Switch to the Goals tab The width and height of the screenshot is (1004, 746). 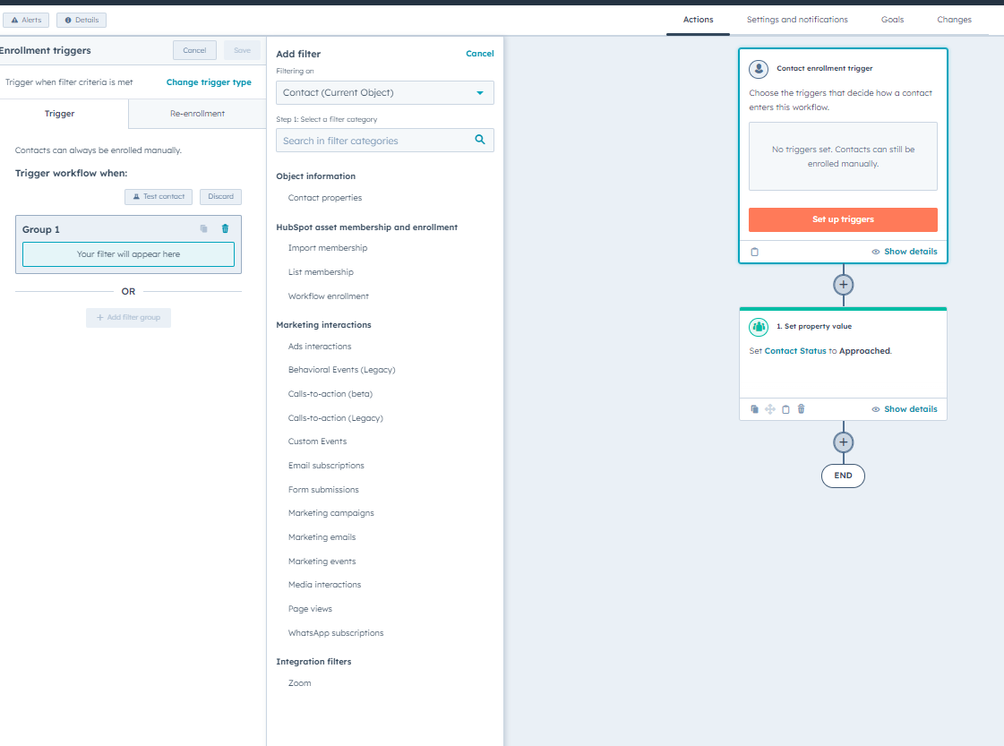(x=892, y=19)
